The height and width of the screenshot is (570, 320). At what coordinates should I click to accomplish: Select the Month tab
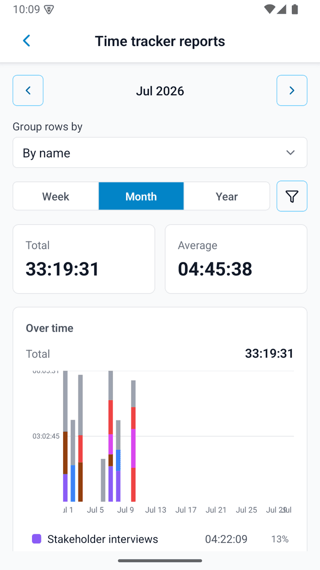[141, 196]
